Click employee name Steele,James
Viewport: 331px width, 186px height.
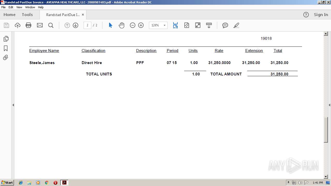tap(42, 63)
